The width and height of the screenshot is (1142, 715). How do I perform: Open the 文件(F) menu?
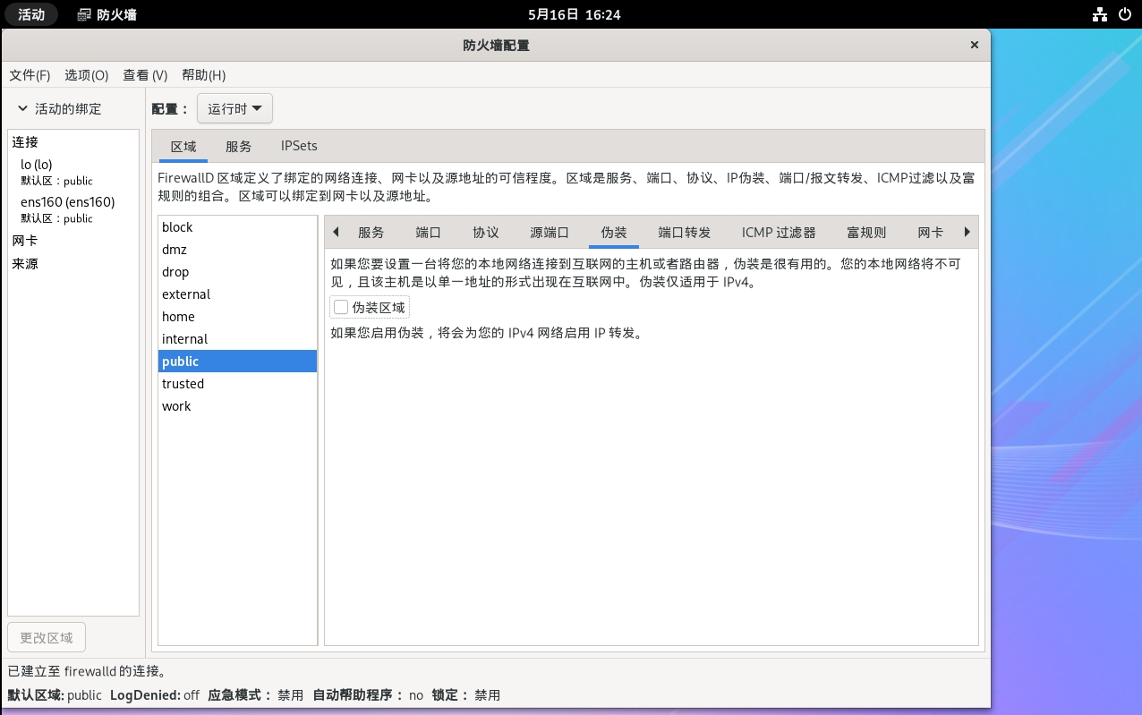[30, 75]
